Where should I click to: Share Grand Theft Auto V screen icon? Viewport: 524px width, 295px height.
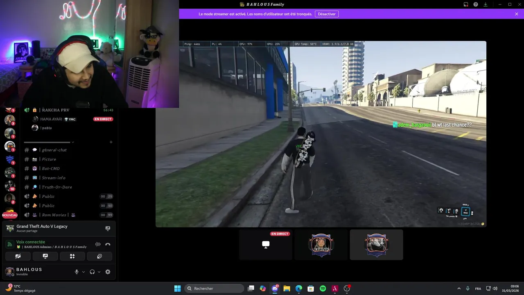tap(108, 228)
